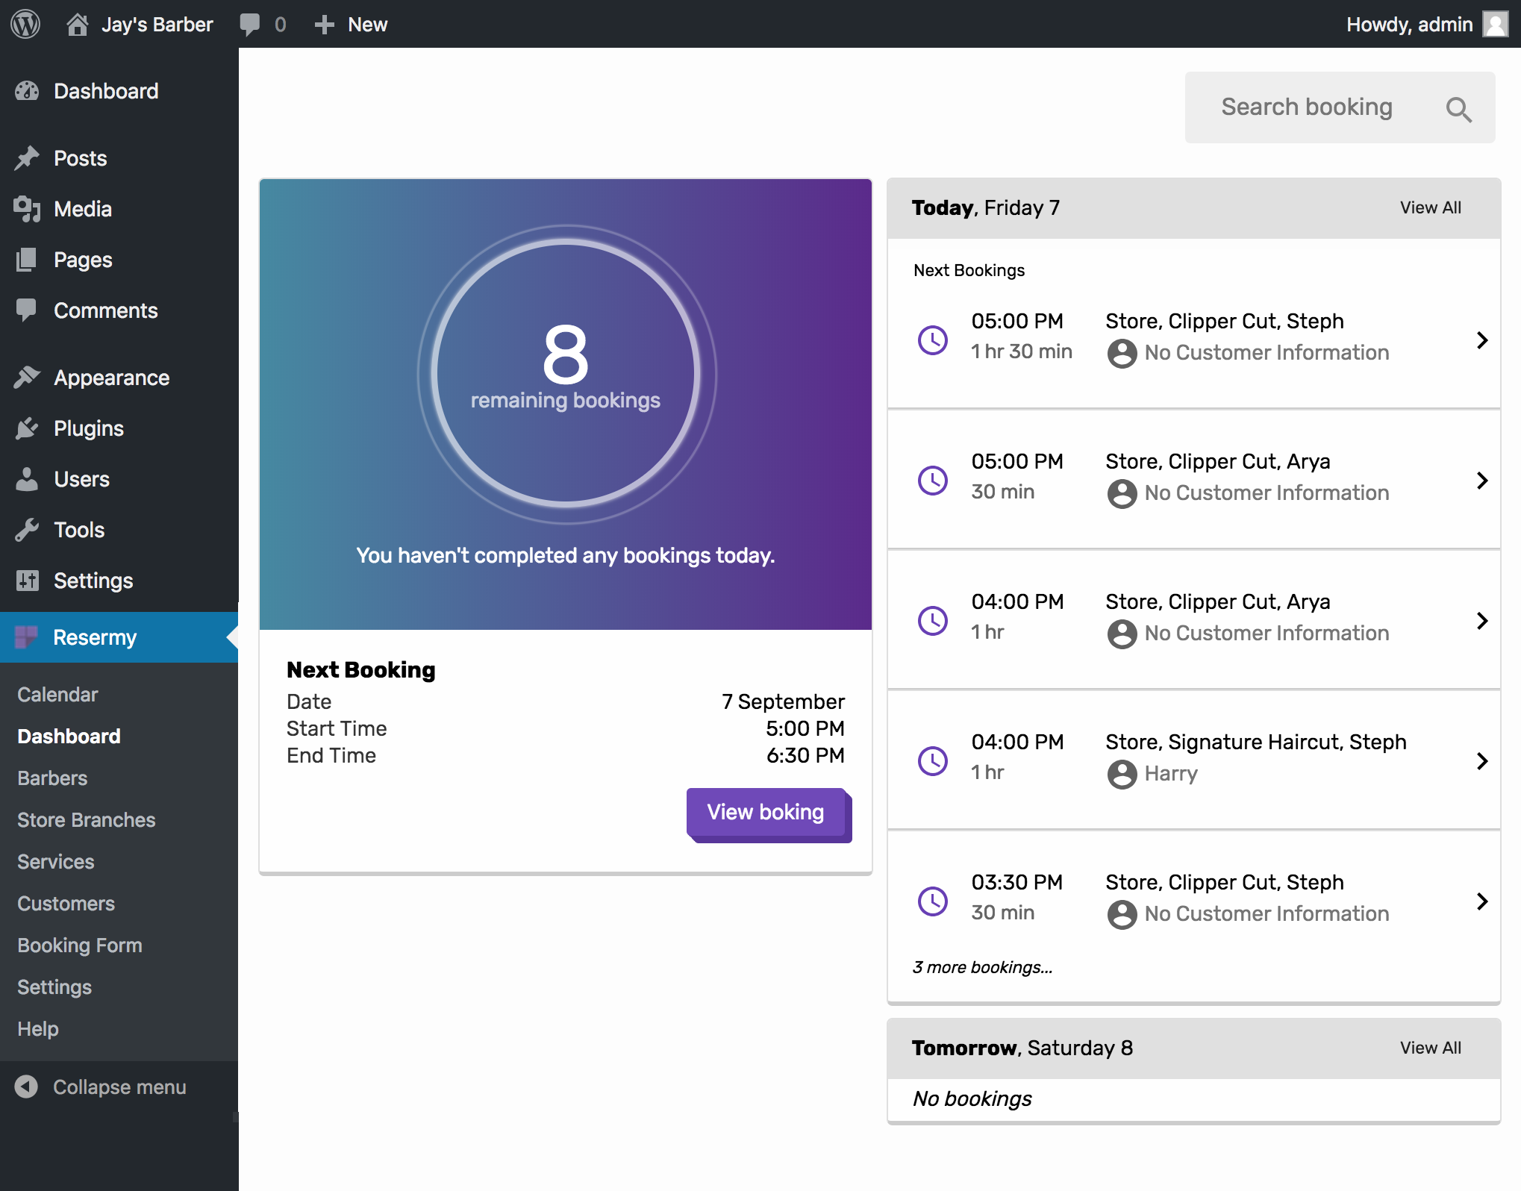The width and height of the screenshot is (1521, 1191).
Task: Click the Tools wrench icon
Action: pyautogui.click(x=27, y=530)
